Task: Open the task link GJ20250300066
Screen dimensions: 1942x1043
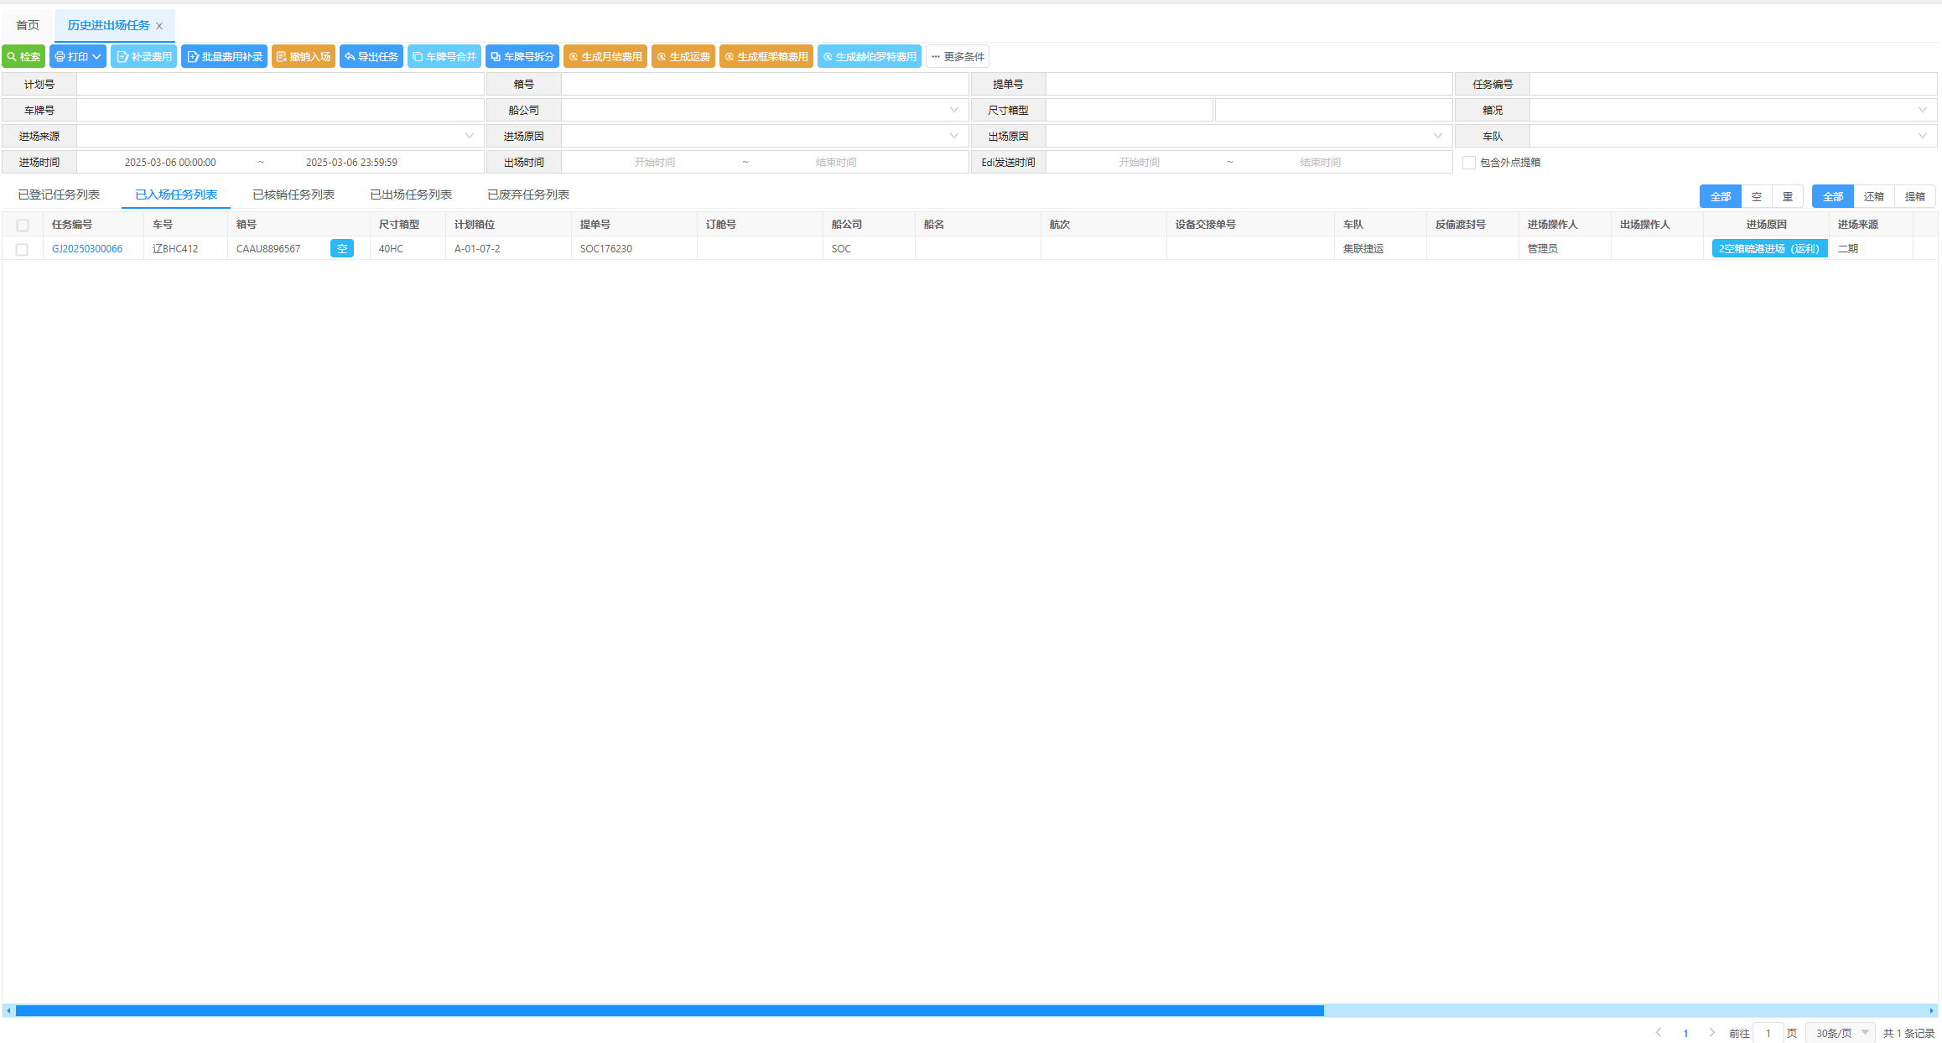Action: (x=87, y=249)
